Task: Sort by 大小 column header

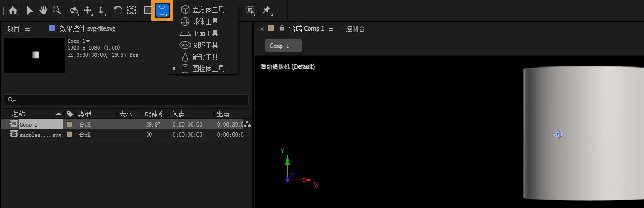Action: tap(125, 114)
